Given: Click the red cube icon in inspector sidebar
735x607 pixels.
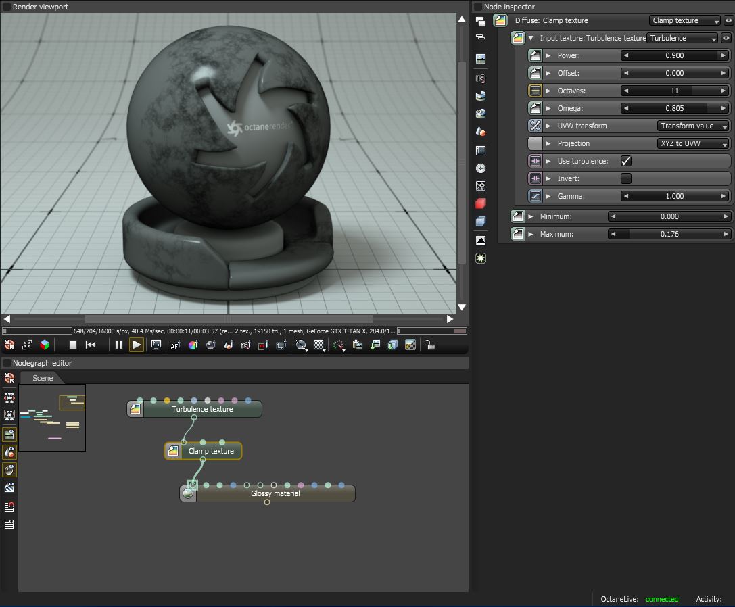Looking at the screenshot, I should pyautogui.click(x=481, y=203).
